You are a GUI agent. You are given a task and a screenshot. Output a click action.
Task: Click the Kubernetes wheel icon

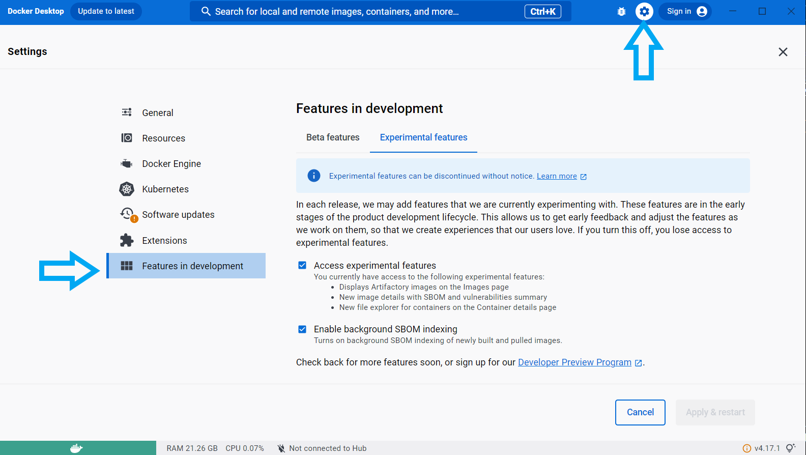[x=127, y=189]
